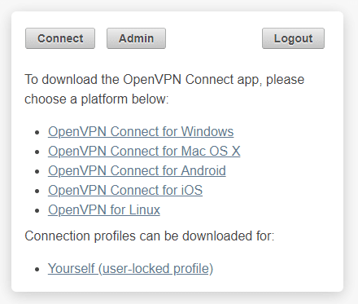358x304 pixels.
Task: Log out using the Logout button
Action: (293, 38)
